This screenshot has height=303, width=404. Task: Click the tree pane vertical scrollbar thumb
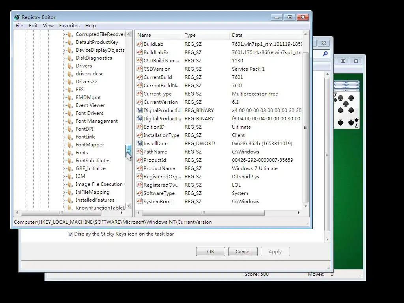[128, 151]
